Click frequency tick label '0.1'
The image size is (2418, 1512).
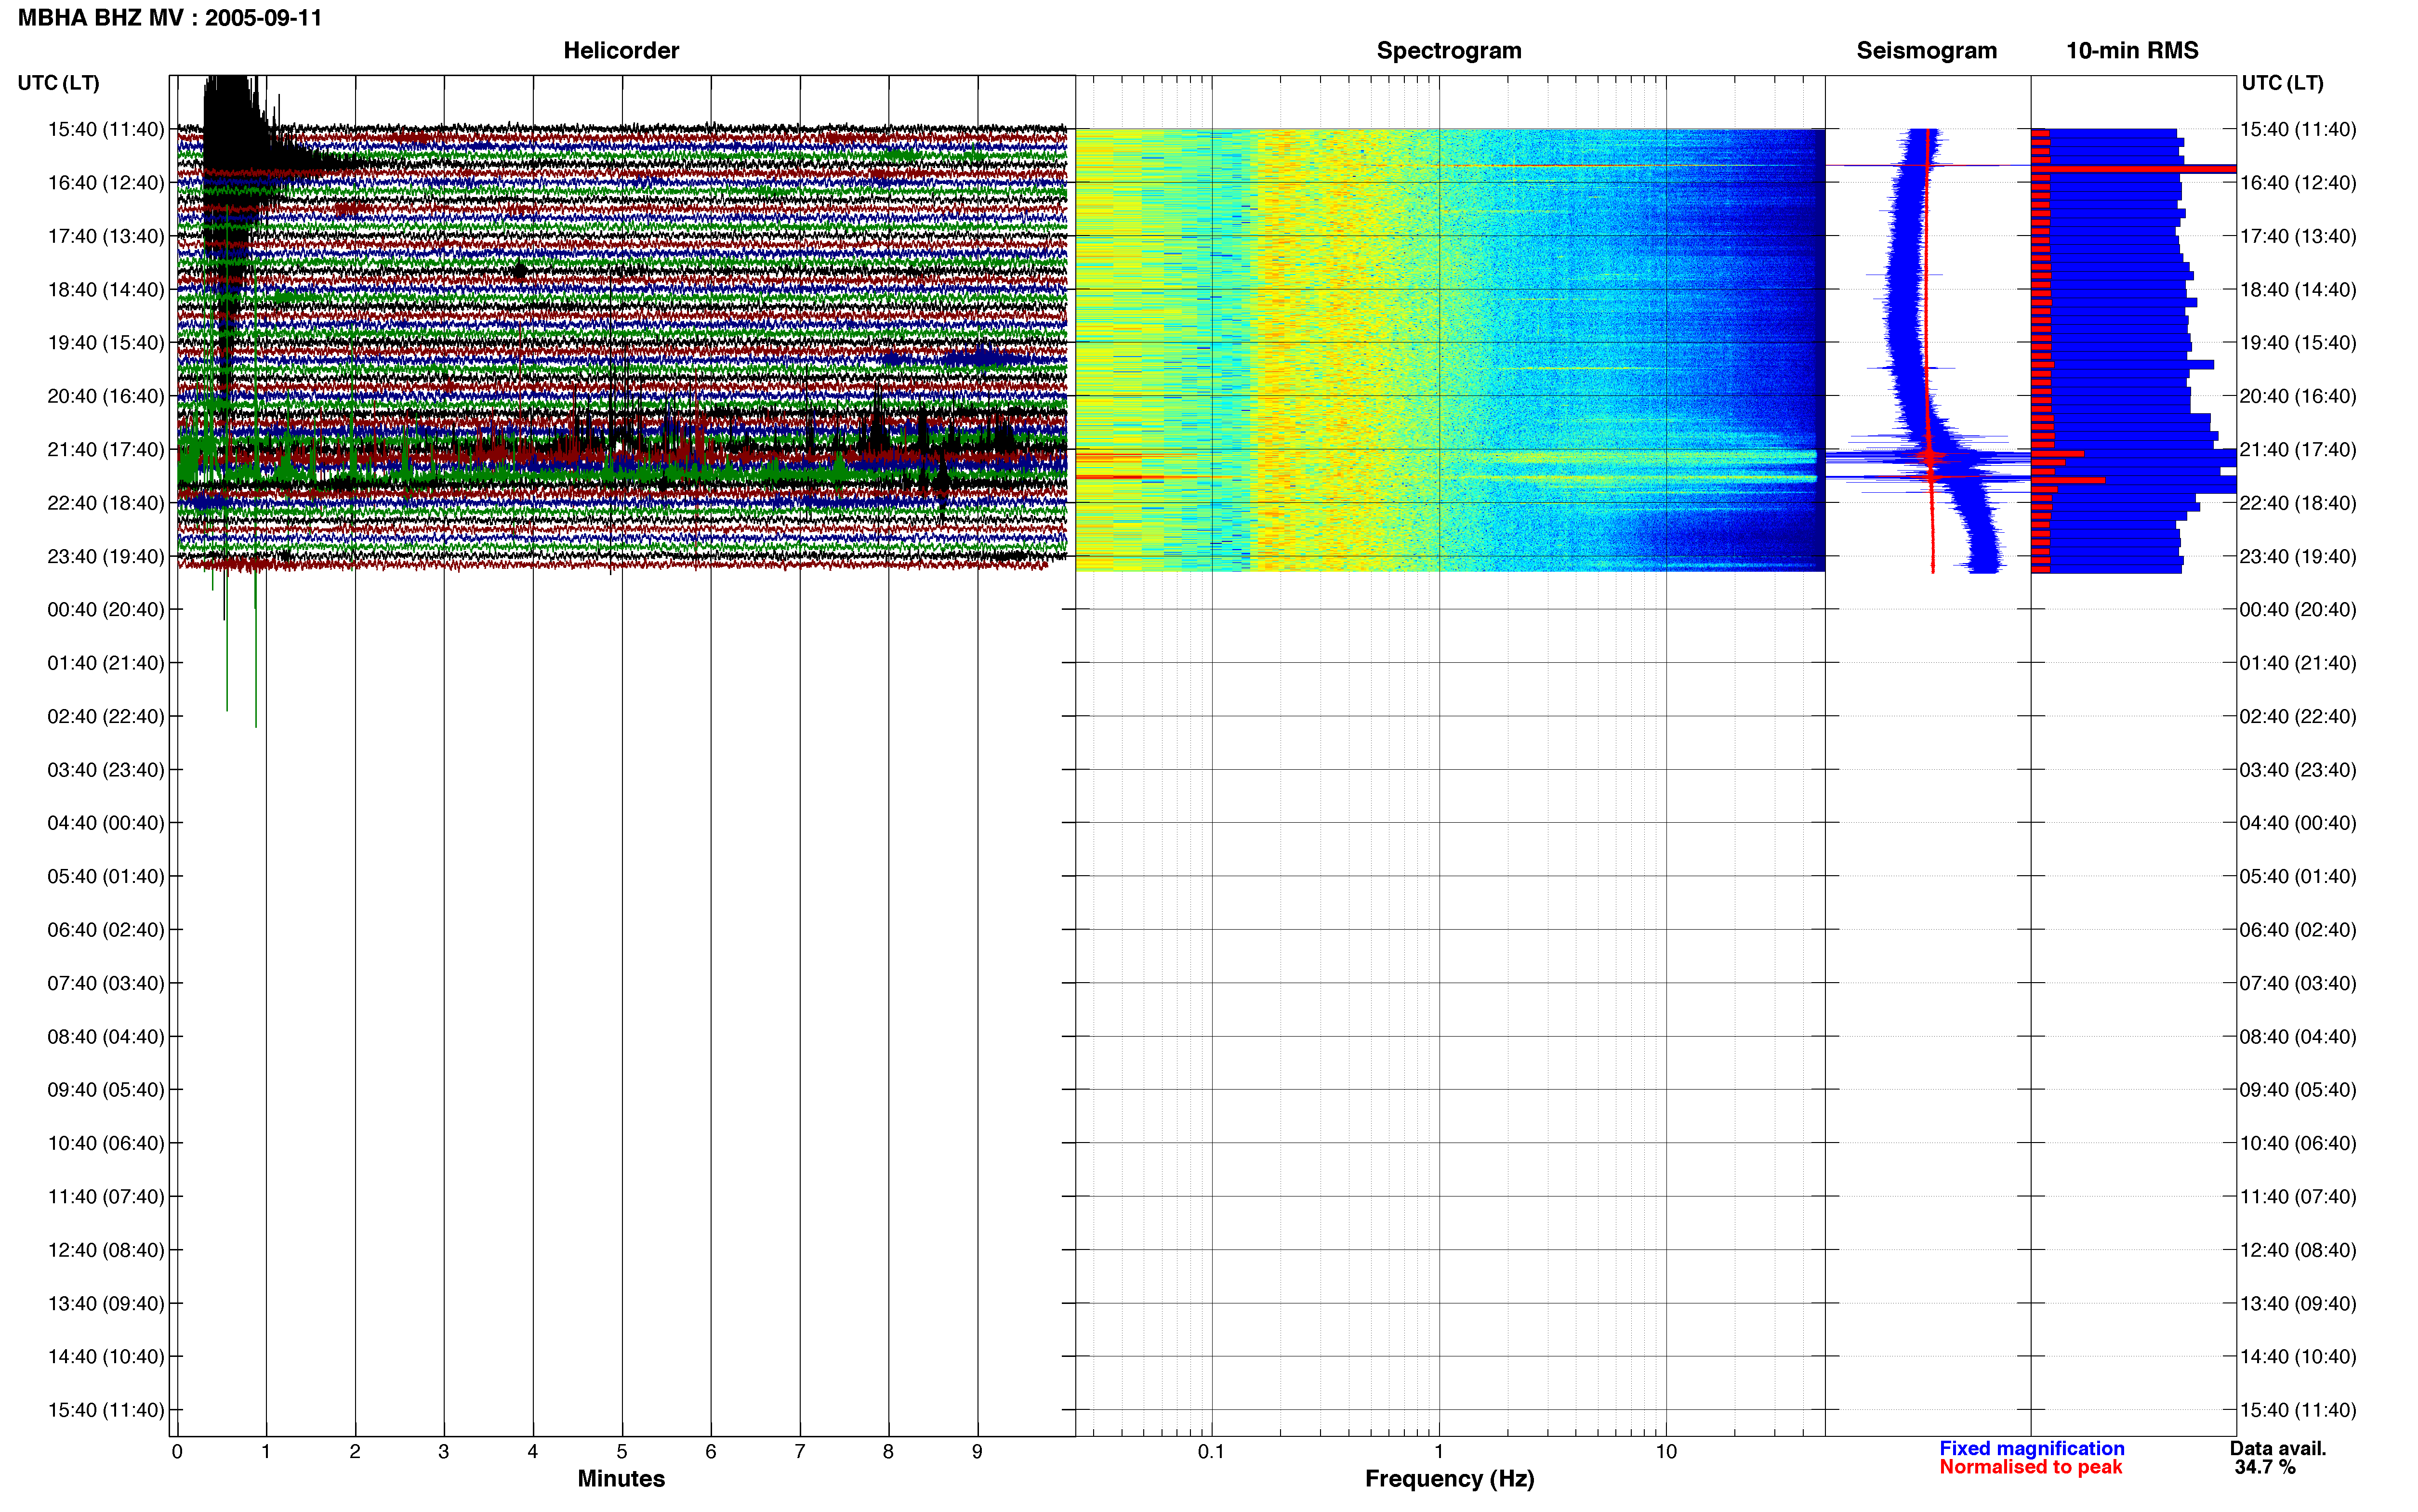(1211, 1452)
